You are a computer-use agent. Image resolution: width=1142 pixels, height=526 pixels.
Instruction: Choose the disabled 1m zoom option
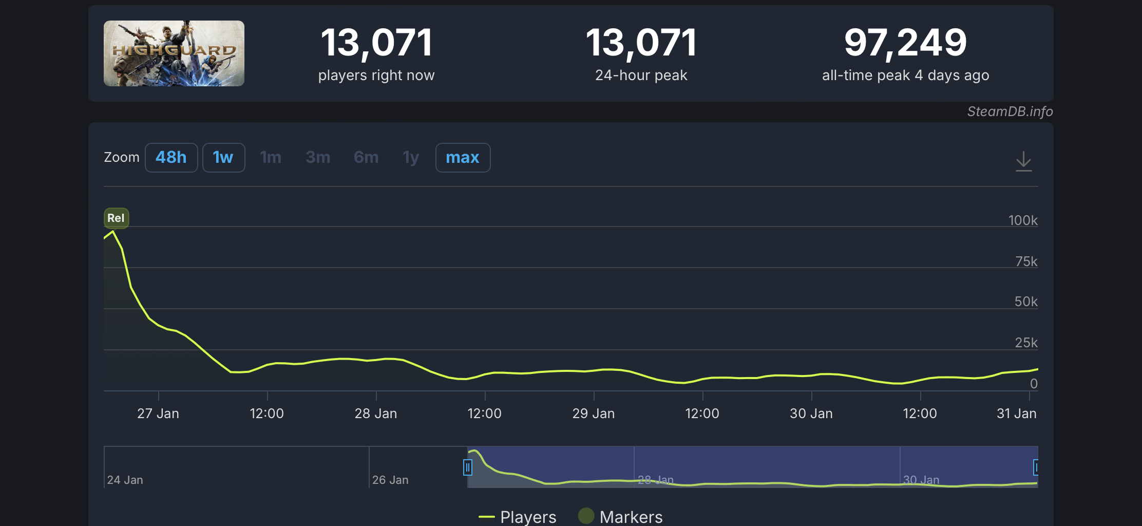[x=271, y=157]
